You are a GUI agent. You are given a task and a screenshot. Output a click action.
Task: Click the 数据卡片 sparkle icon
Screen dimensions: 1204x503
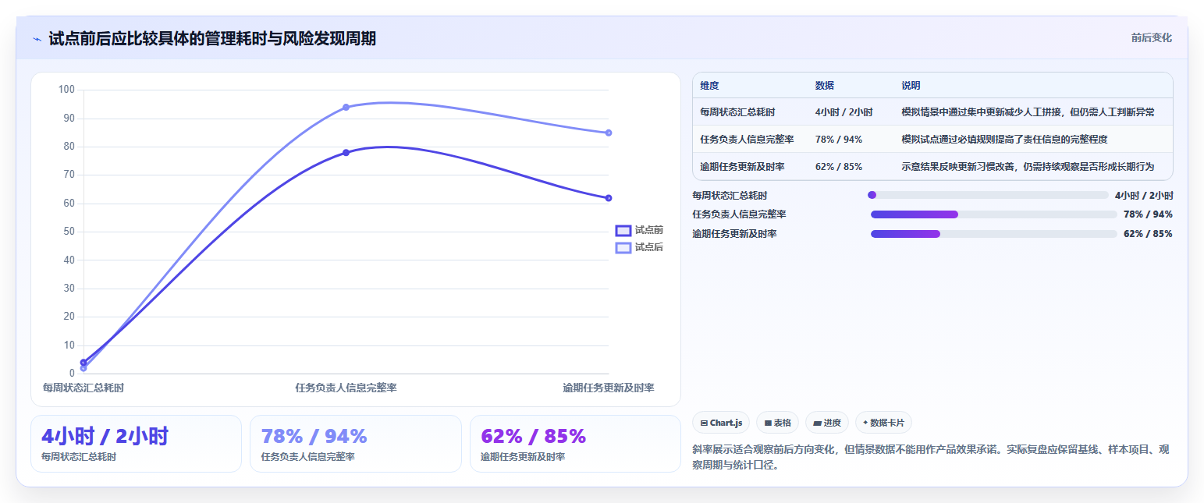[865, 423]
